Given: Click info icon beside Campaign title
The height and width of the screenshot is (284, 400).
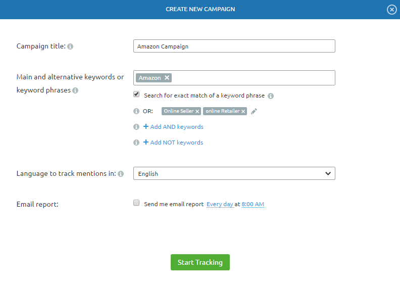Looking at the screenshot, I should 70,46.
